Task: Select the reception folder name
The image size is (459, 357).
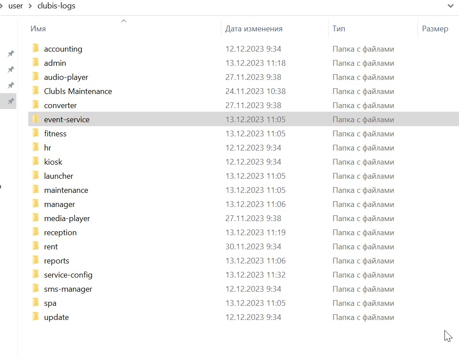Action: click(60, 233)
